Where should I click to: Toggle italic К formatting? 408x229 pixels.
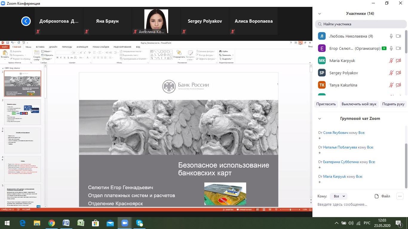point(61,58)
